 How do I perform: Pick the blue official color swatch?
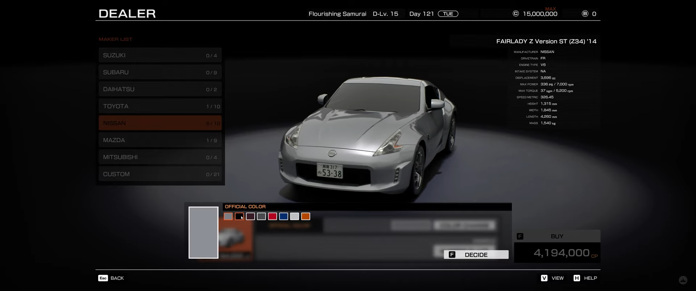[x=283, y=216]
